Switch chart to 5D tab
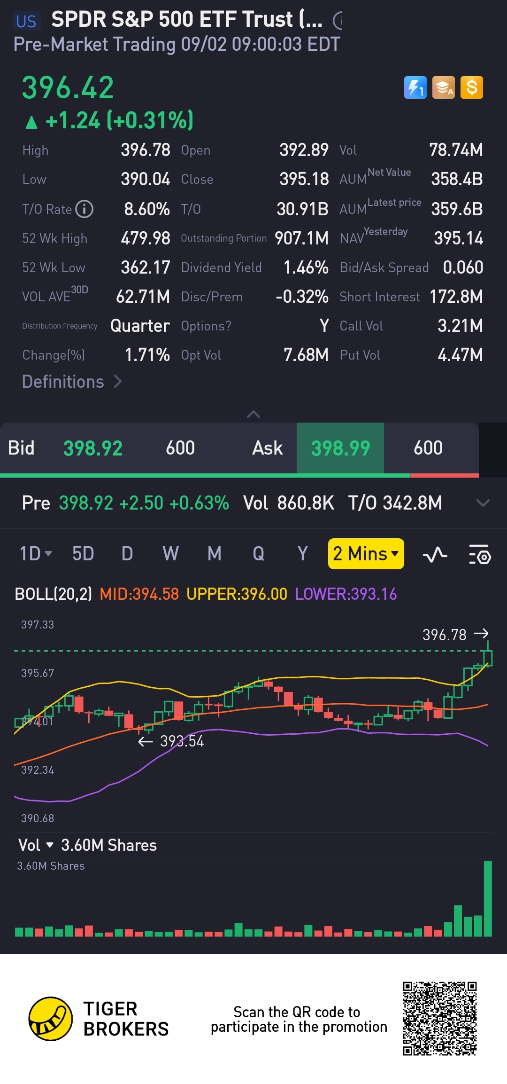The height and width of the screenshot is (1084, 507). pos(83,554)
